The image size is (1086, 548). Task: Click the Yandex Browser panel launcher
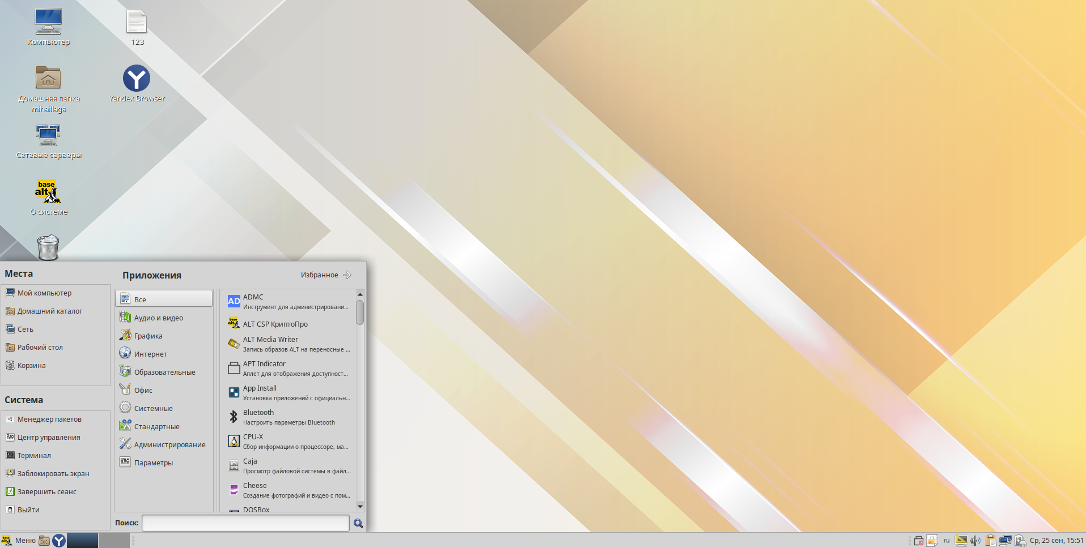(x=59, y=541)
